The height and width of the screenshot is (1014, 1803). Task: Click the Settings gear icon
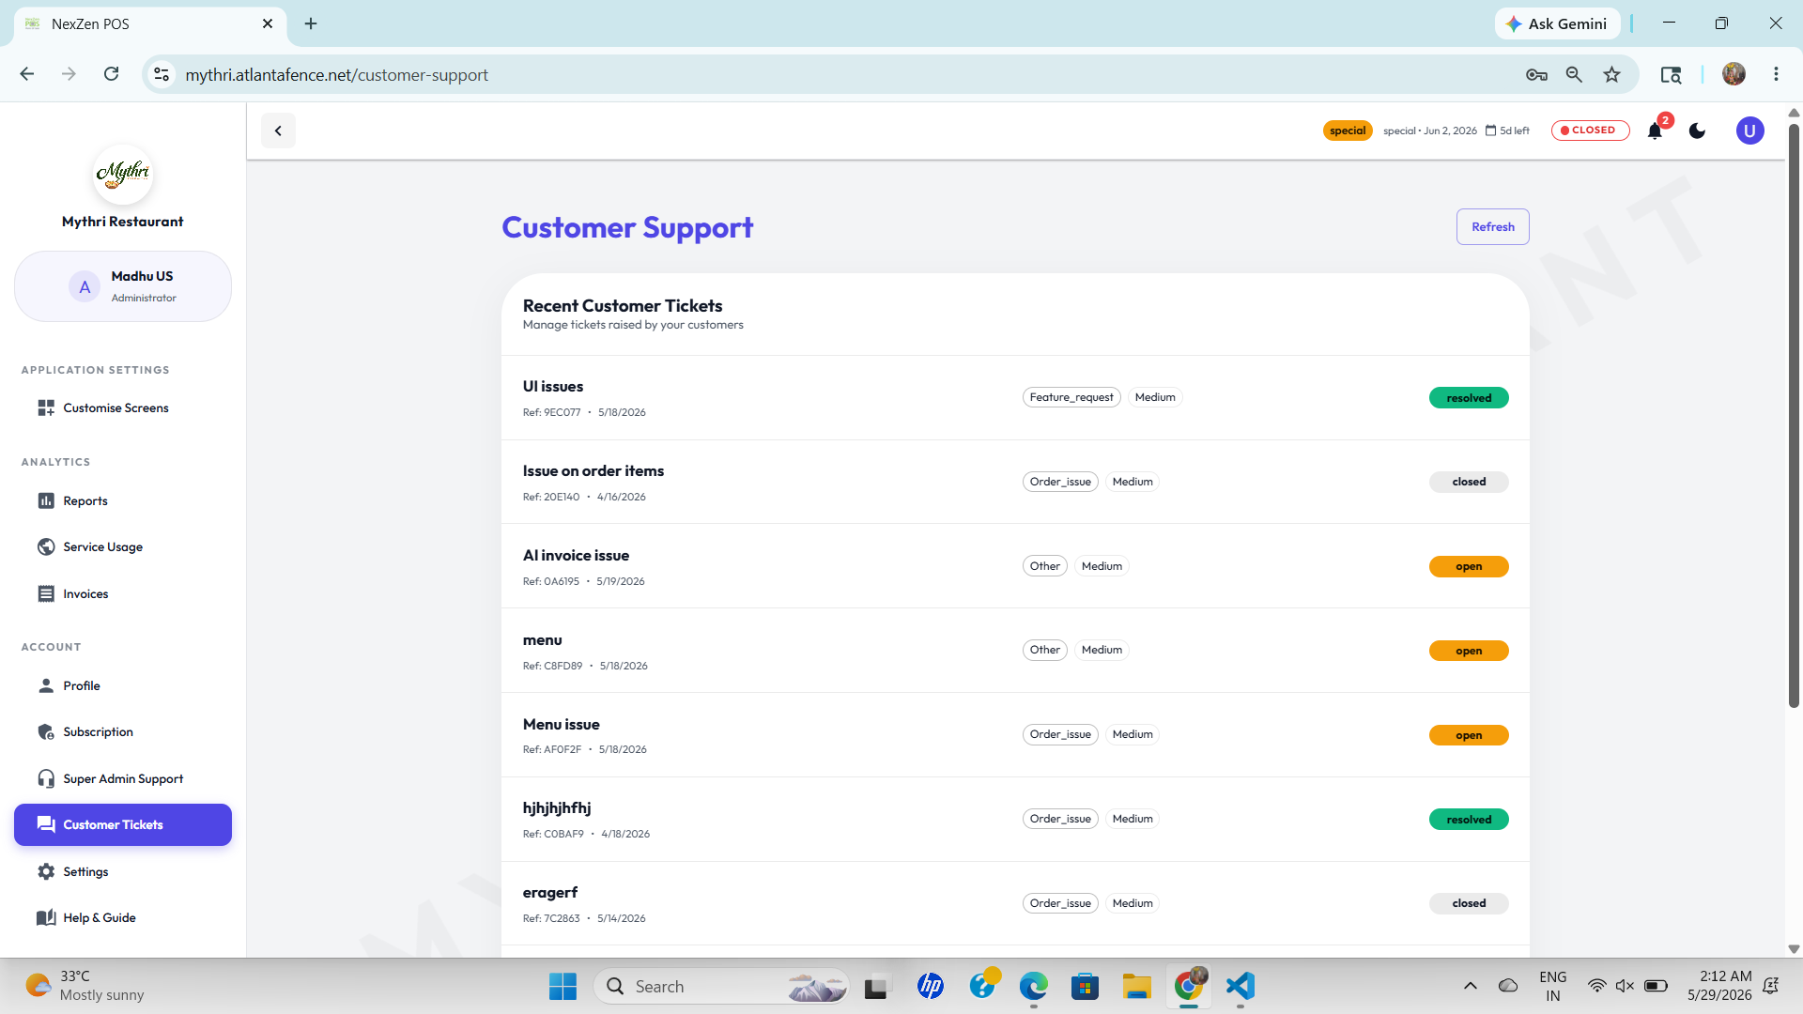coord(46,872)
